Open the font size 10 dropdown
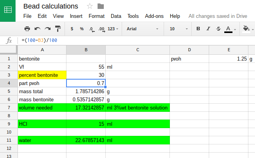Image resolution: width=255 pixels, height=158 pixels. click(x=177, y=29)
